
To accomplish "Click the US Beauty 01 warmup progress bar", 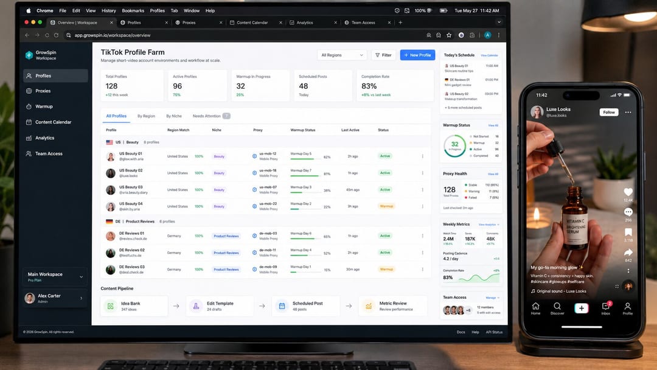I will 305,159.
